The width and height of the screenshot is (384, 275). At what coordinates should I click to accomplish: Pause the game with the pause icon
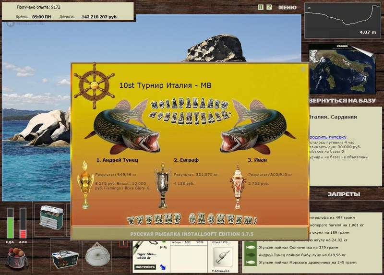(260, 7)
